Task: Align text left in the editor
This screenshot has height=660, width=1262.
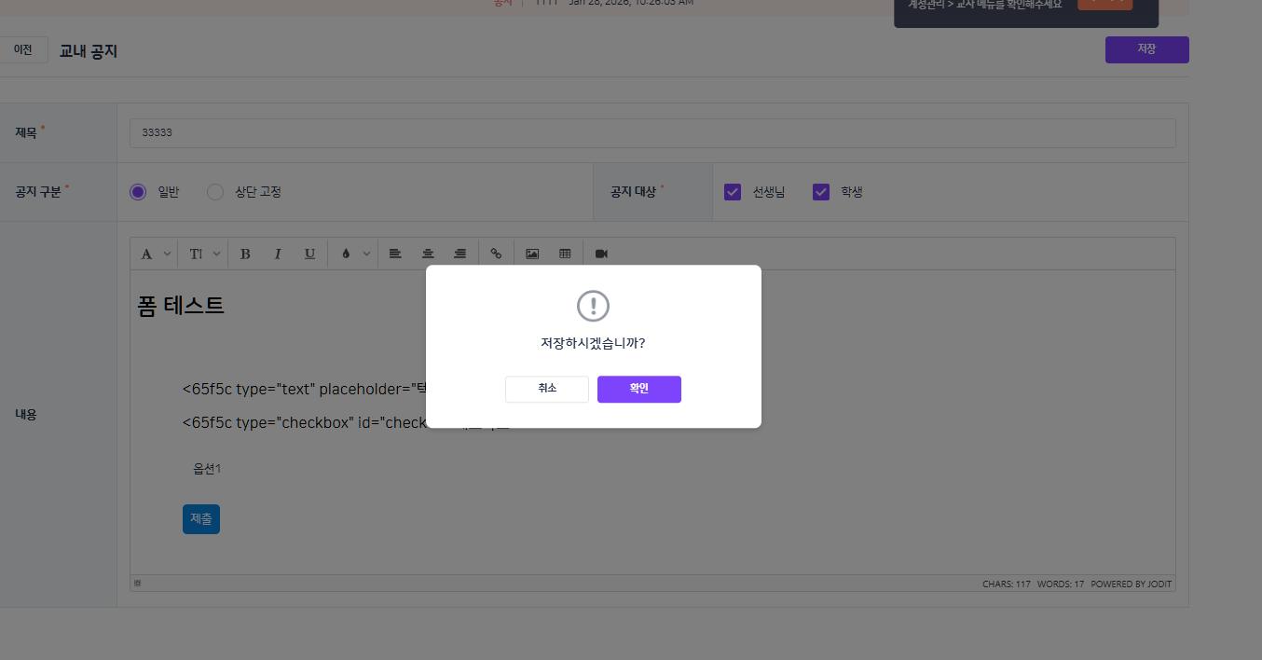Action: (395, 254)
